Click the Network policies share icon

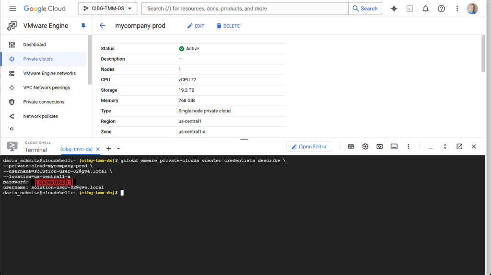pos(12,116)
